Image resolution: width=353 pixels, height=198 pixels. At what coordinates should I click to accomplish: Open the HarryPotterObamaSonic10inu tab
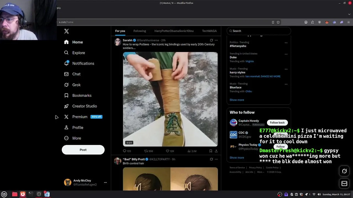tap(174, 31)
